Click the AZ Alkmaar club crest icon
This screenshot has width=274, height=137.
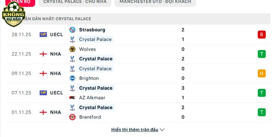coord(72,98)
